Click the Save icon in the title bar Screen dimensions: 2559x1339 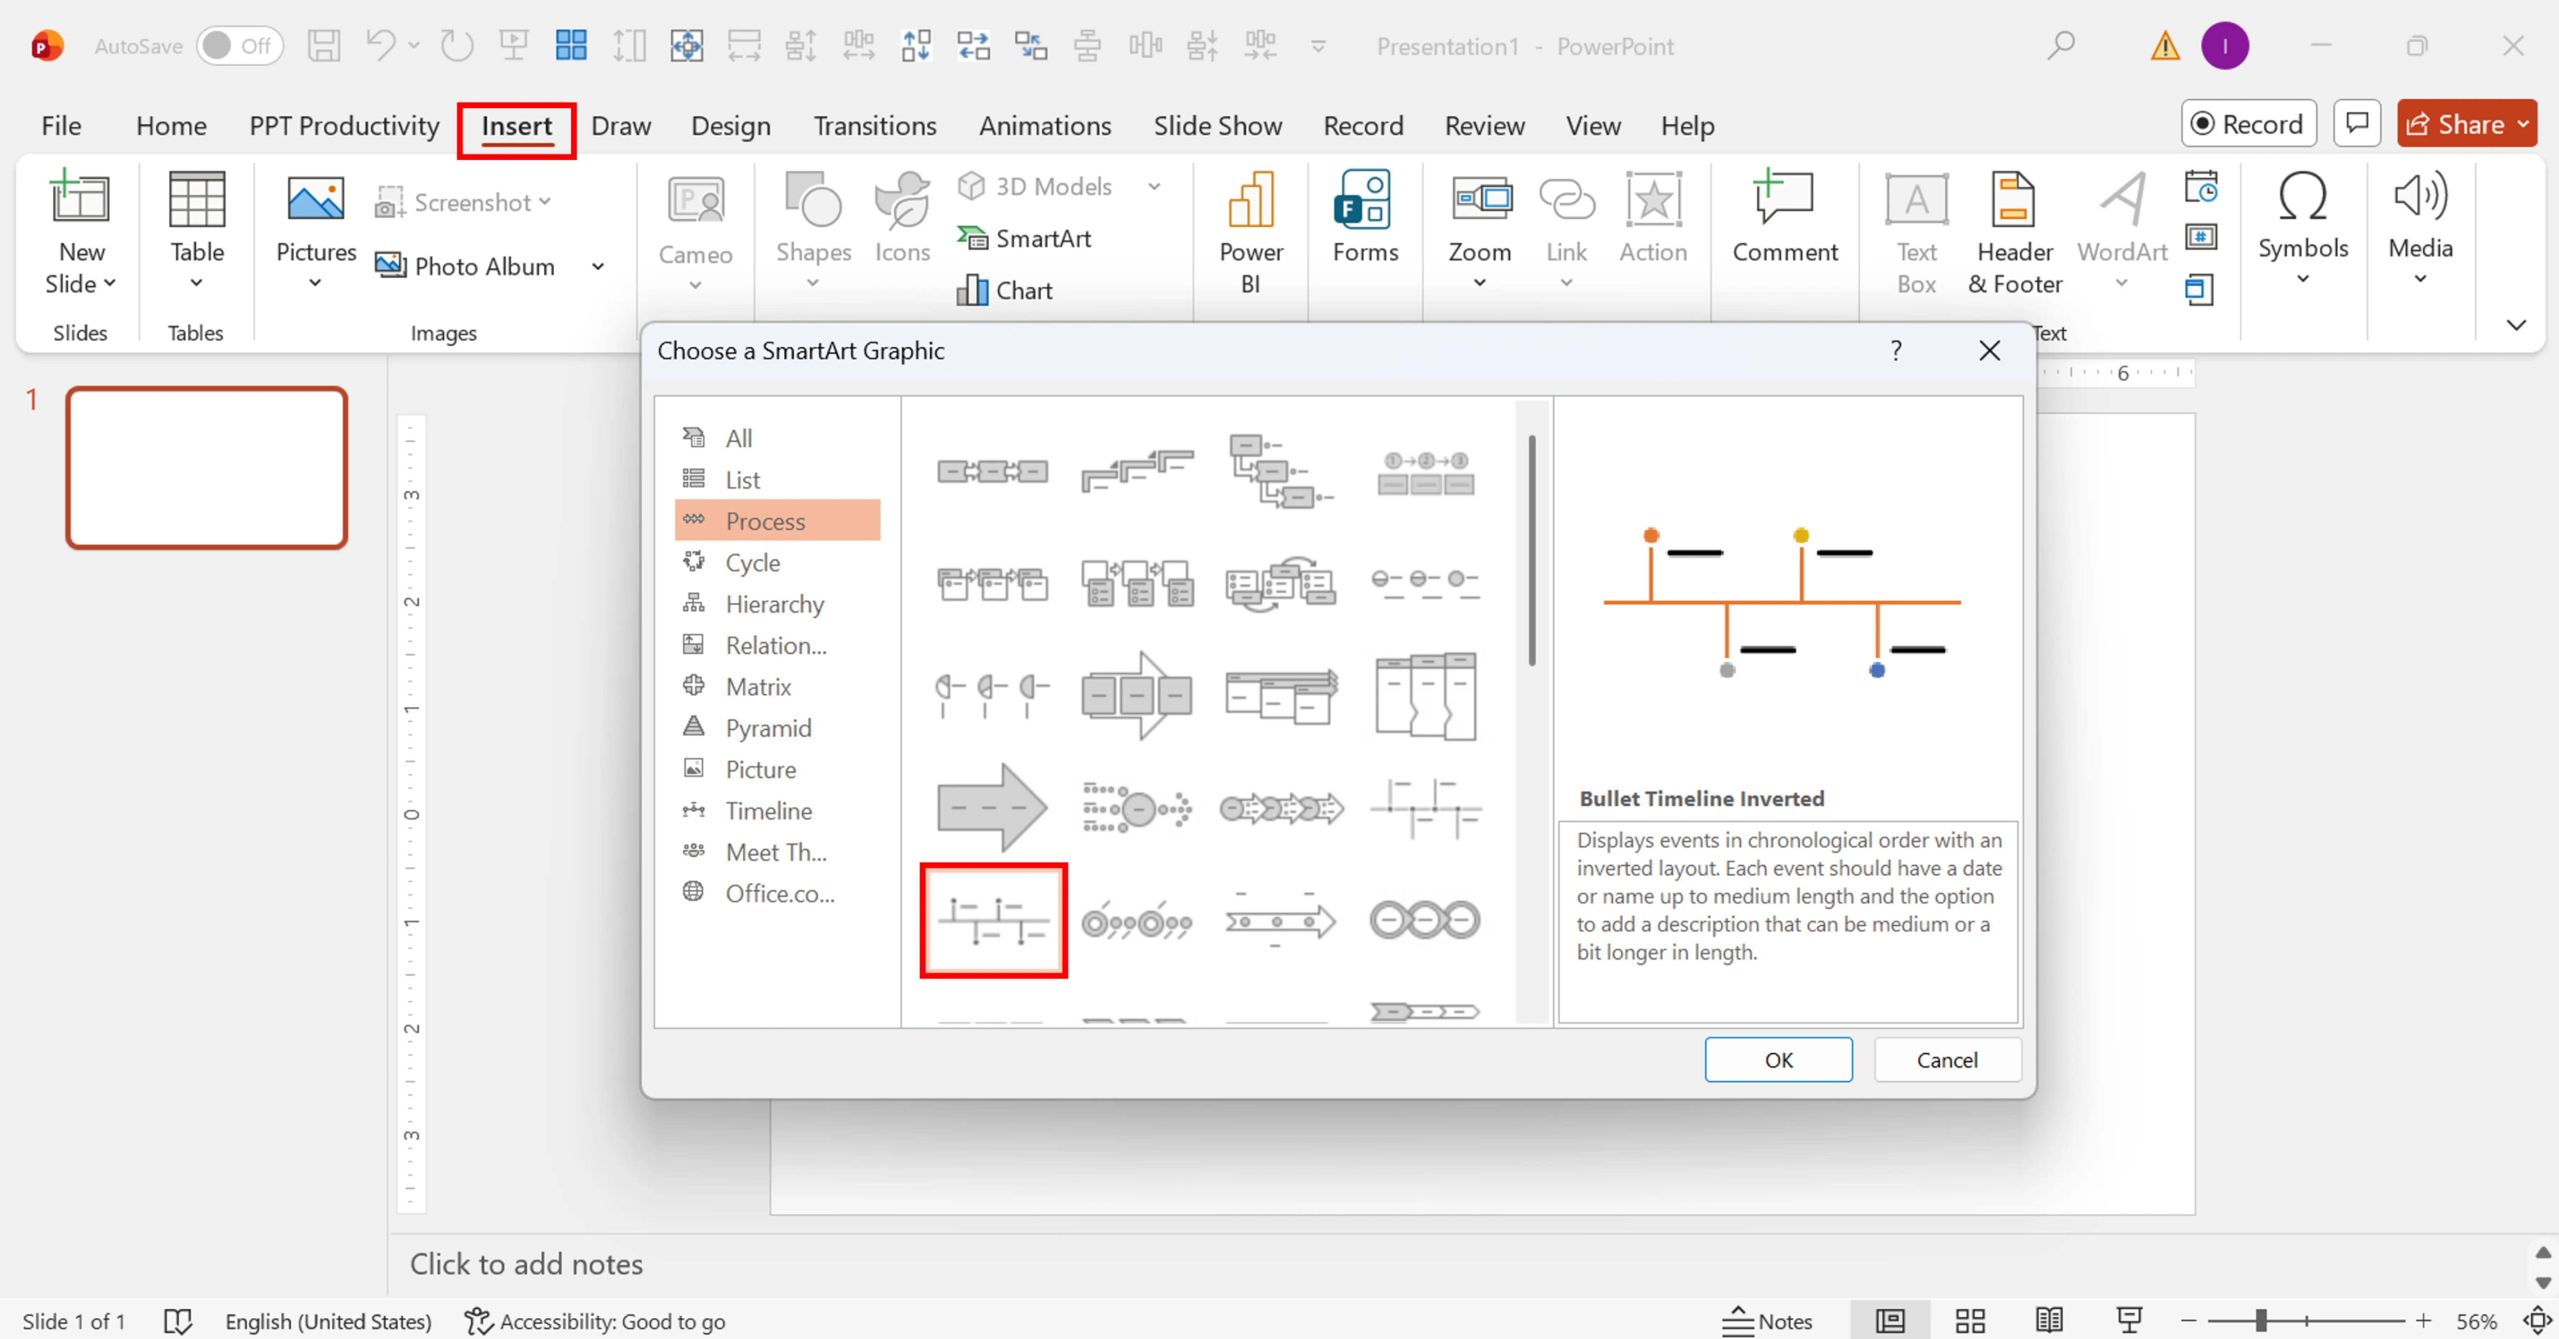point(324,46)
